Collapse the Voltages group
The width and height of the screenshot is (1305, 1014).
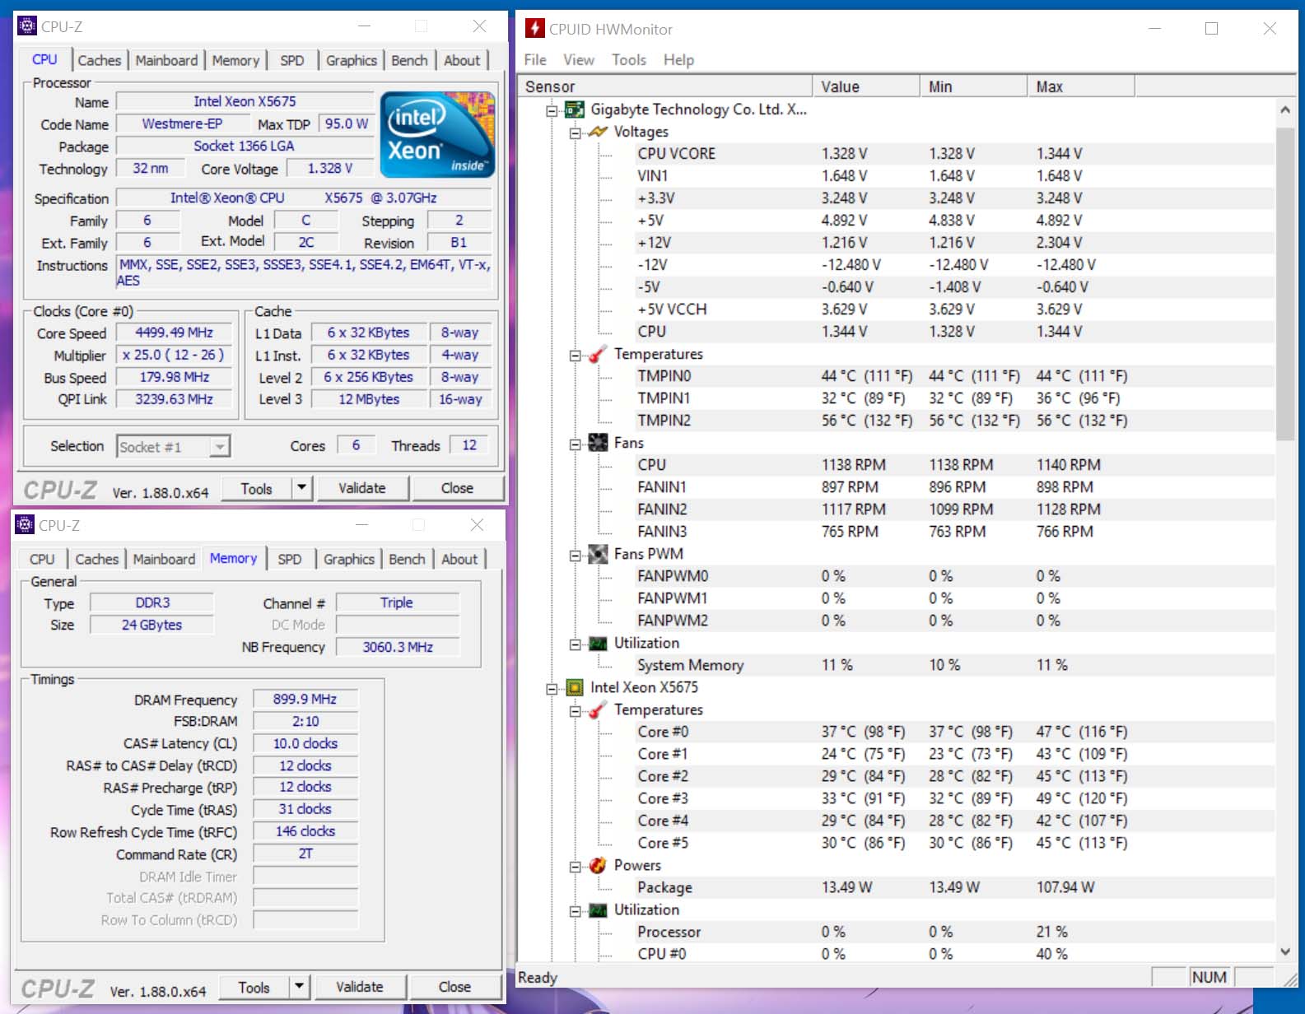coord(575,133)
